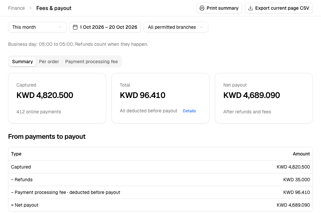321x214 pixels.
Task: Open the 1 Oct 2026 – 20 Oct 2026 date picker
Action: pyautogui.click(x=105, y=27)
